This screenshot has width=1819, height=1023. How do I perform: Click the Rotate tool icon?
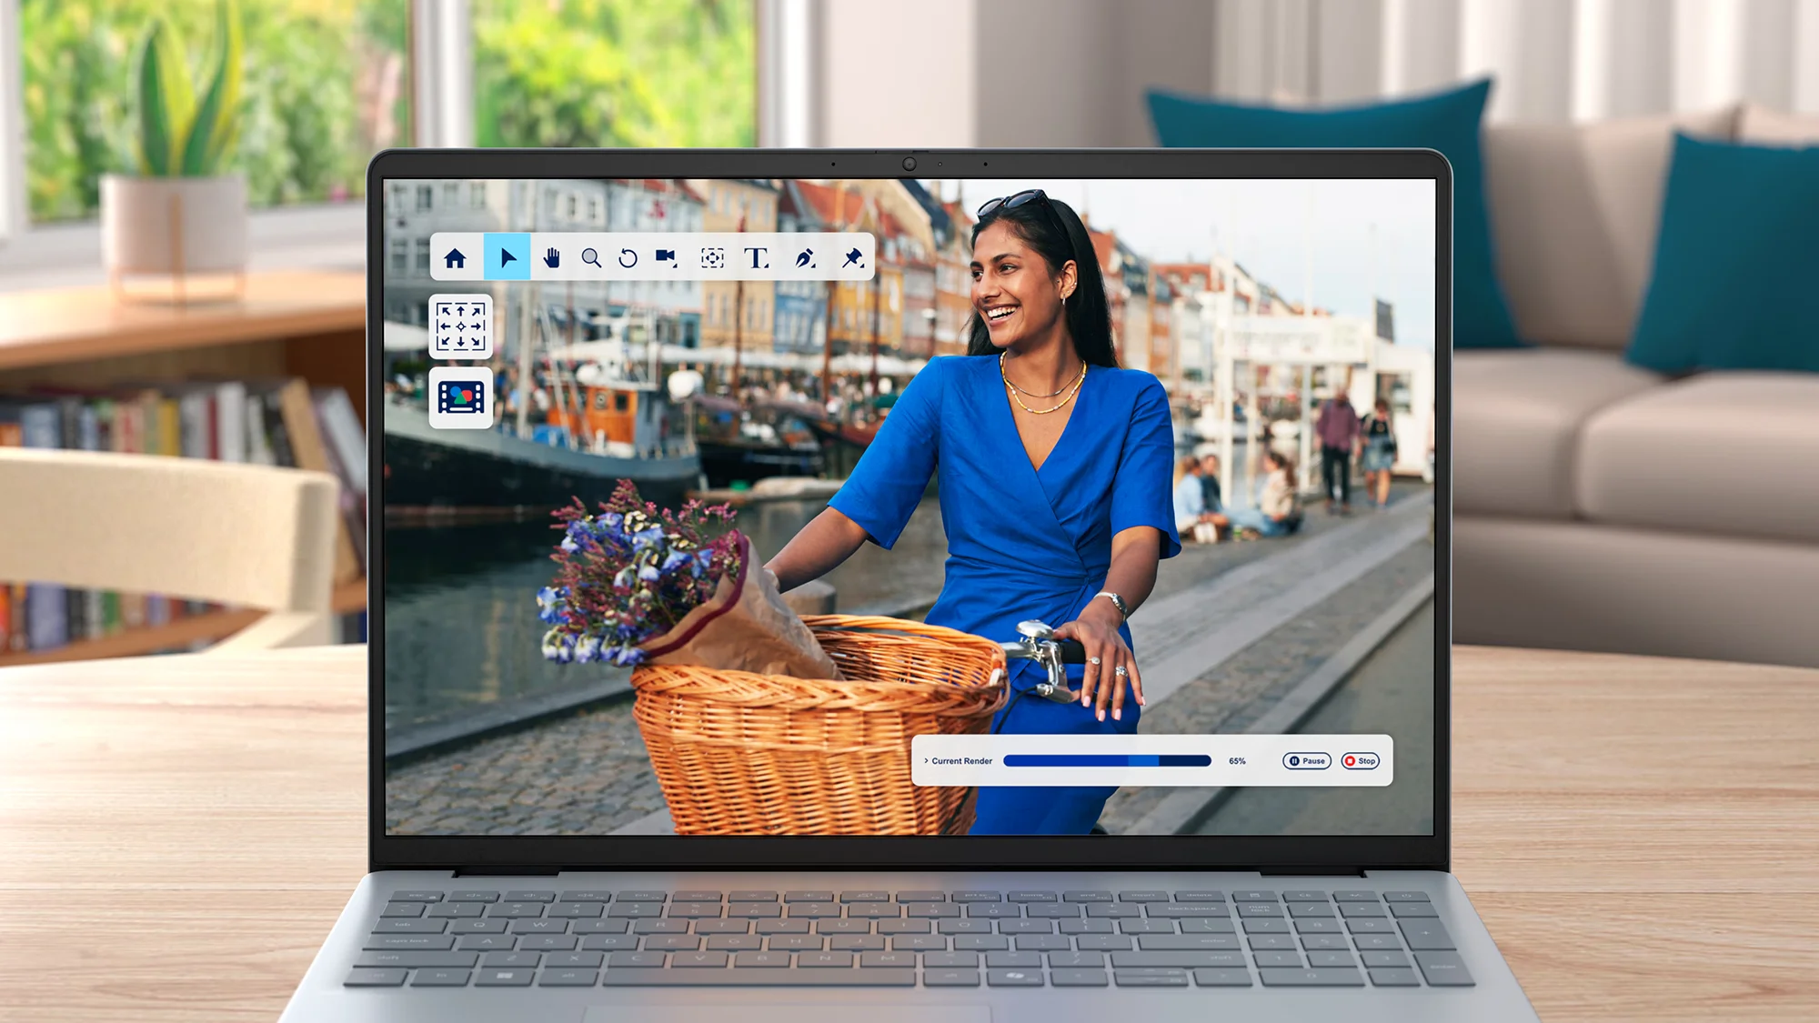pos(628,258)
